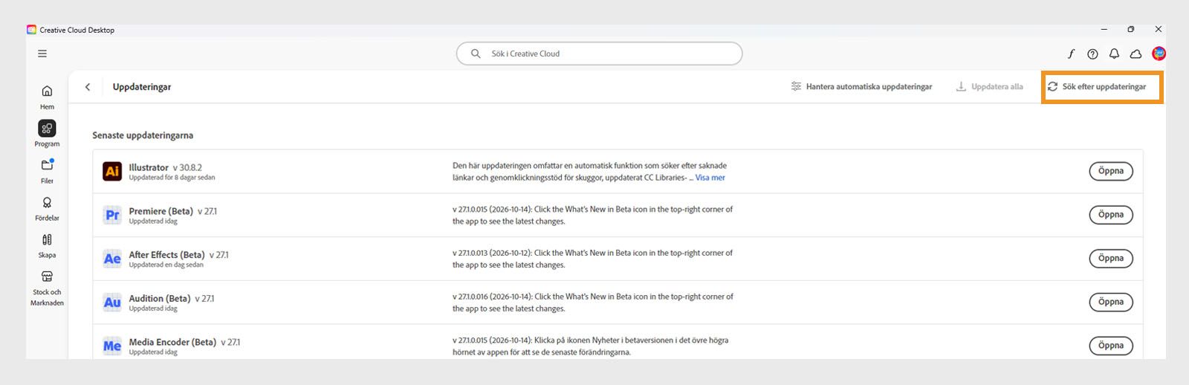Open Skapa in the sidebar

click(x=47, y=245)
